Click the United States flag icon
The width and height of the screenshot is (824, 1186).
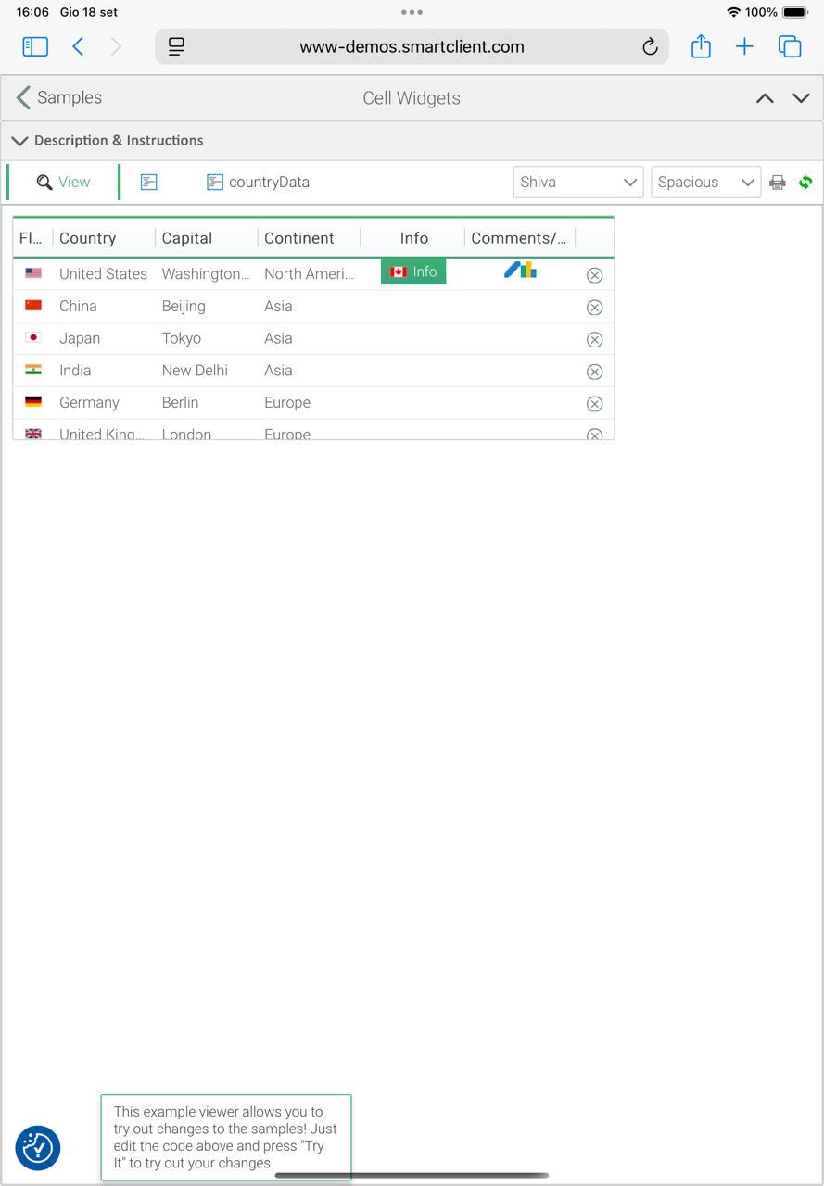coord(33,273)
